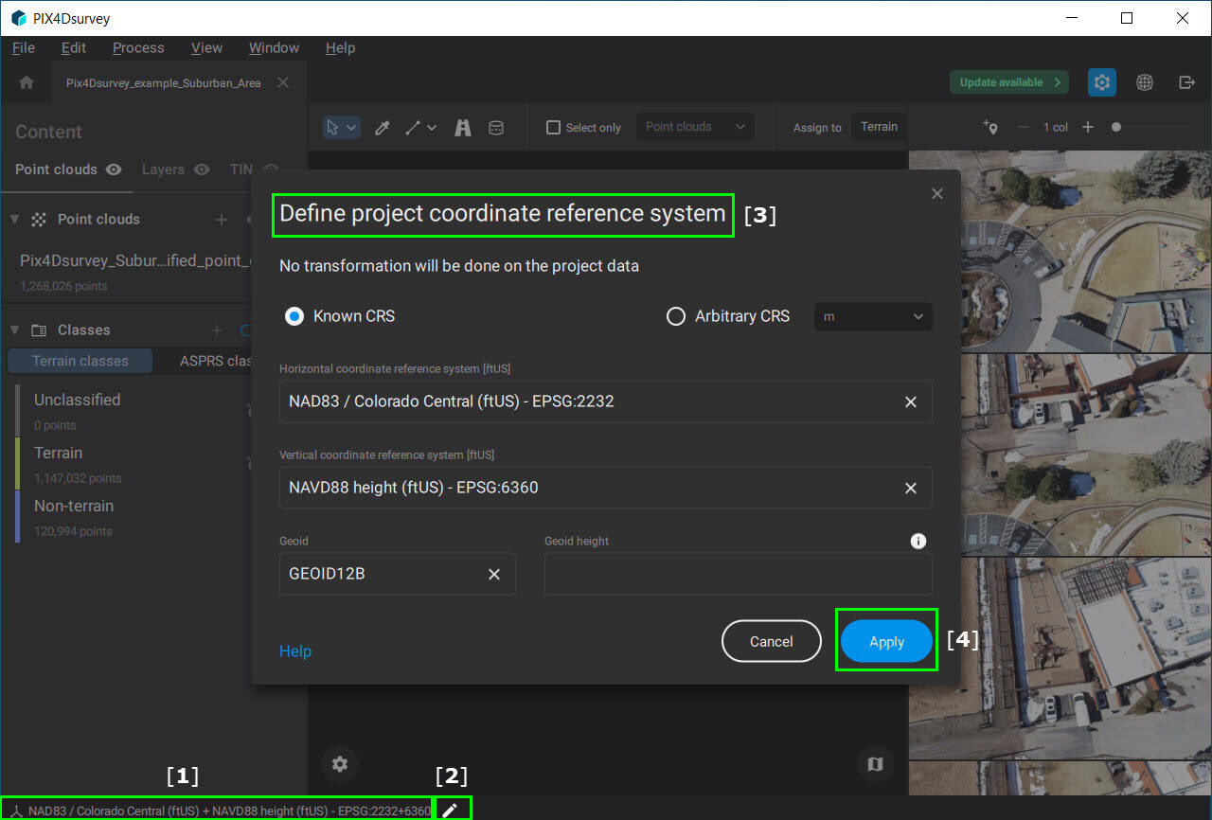Screen dimensions: 1212x820
Task: Close the Pix4Dsurvey_example_Suburban_Area project tab
Action: click(283, 82)
